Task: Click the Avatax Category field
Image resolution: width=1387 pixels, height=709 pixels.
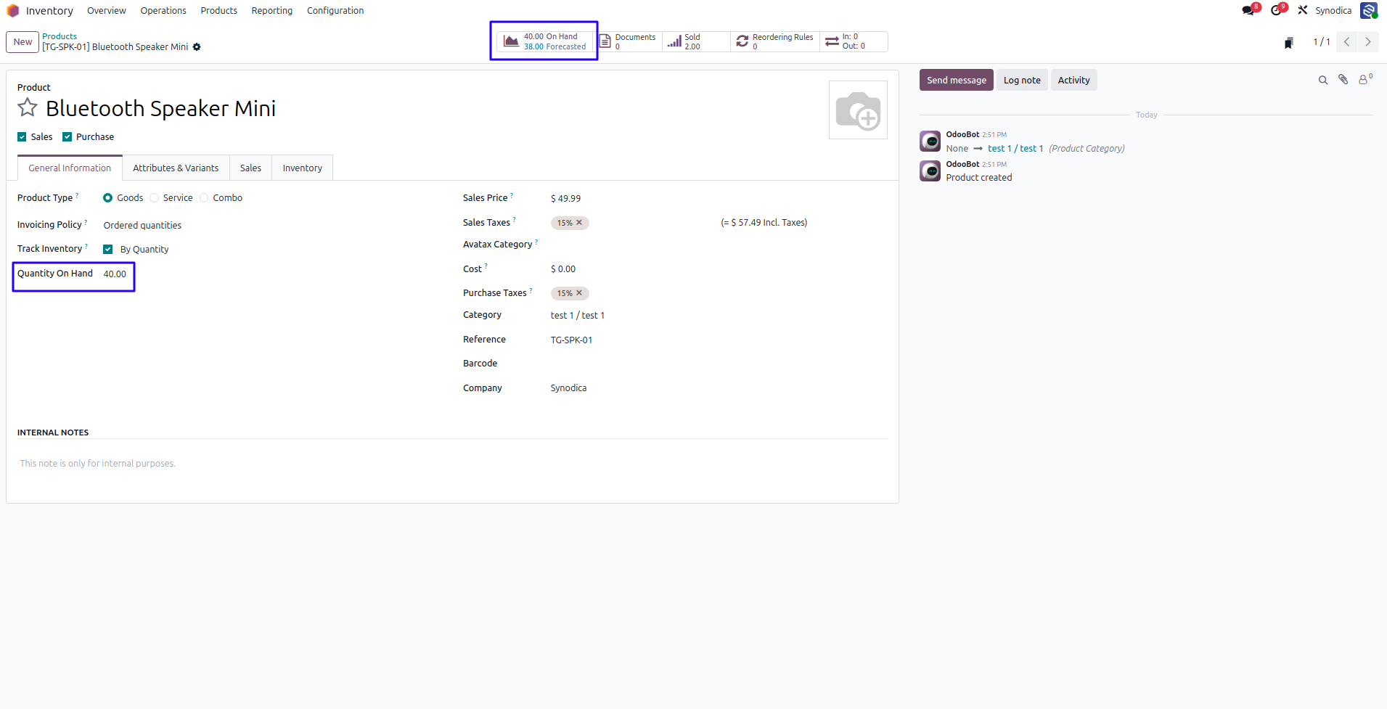Action: pos(719,245)
